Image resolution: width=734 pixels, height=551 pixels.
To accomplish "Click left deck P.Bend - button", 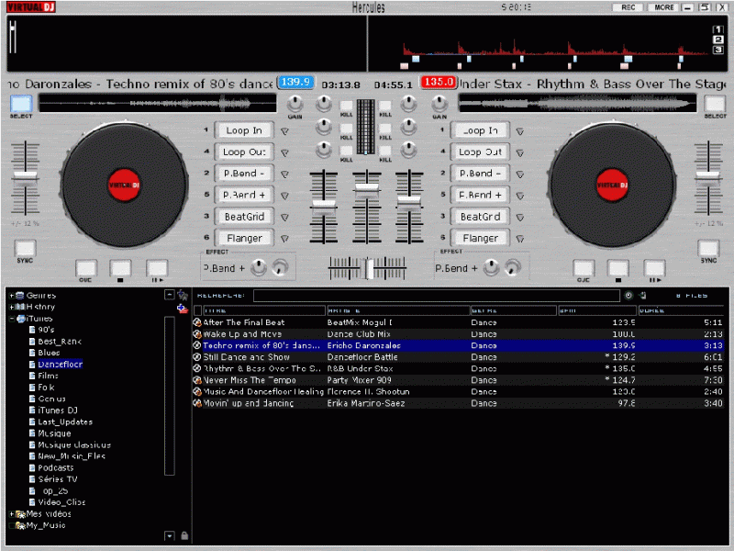I will tap(244, 174).
